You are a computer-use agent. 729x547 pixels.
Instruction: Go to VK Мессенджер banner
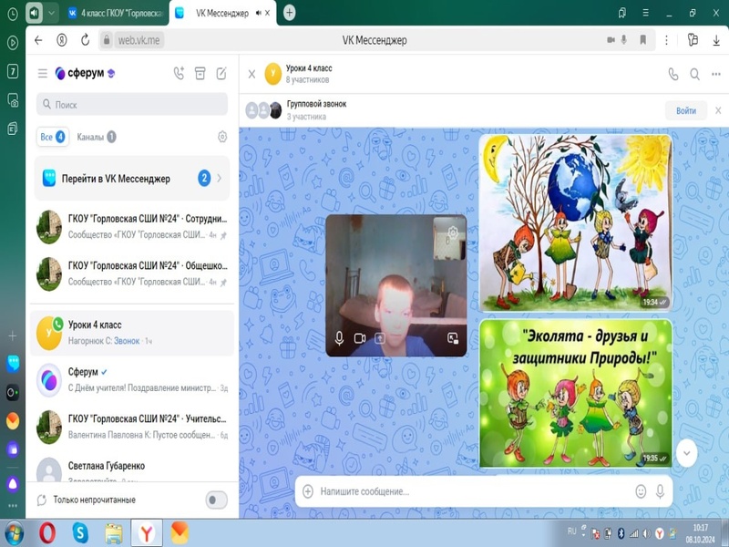click(132, 179)
